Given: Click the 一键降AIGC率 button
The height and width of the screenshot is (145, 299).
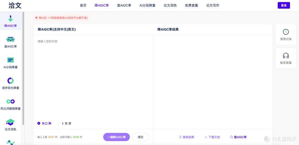Looking at the screenshot, I should (x=117, y=137).
